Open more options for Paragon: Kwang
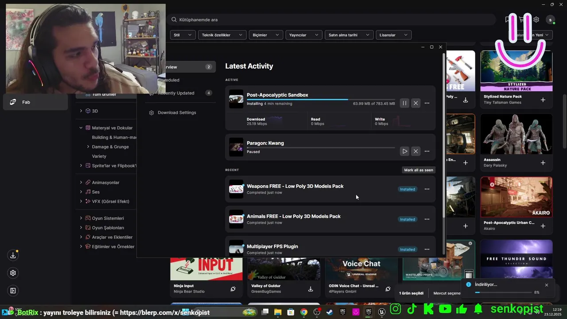This screenshot has width=567, height=319. click(427, 151)
